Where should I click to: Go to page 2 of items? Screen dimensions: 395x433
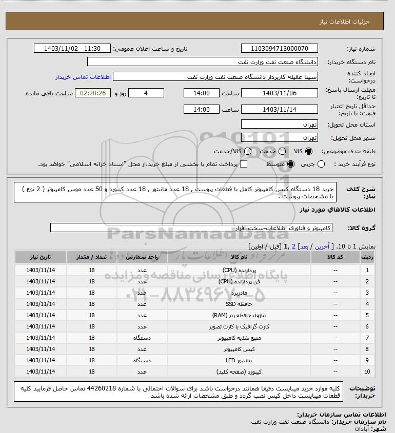[293, 246]
